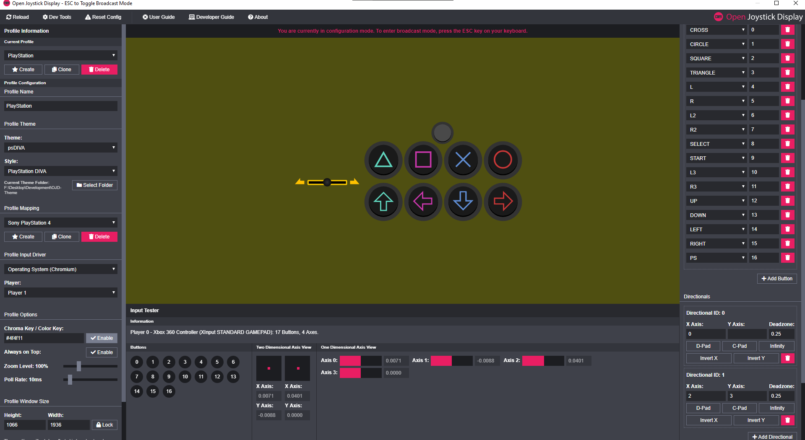805x440 pixels.
Task: Click the Chroma Key color value field
Action: 44,338
